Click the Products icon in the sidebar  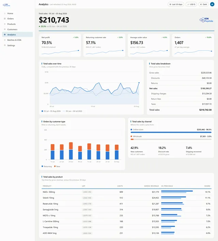pyautogui.click(x=5, y=24)
